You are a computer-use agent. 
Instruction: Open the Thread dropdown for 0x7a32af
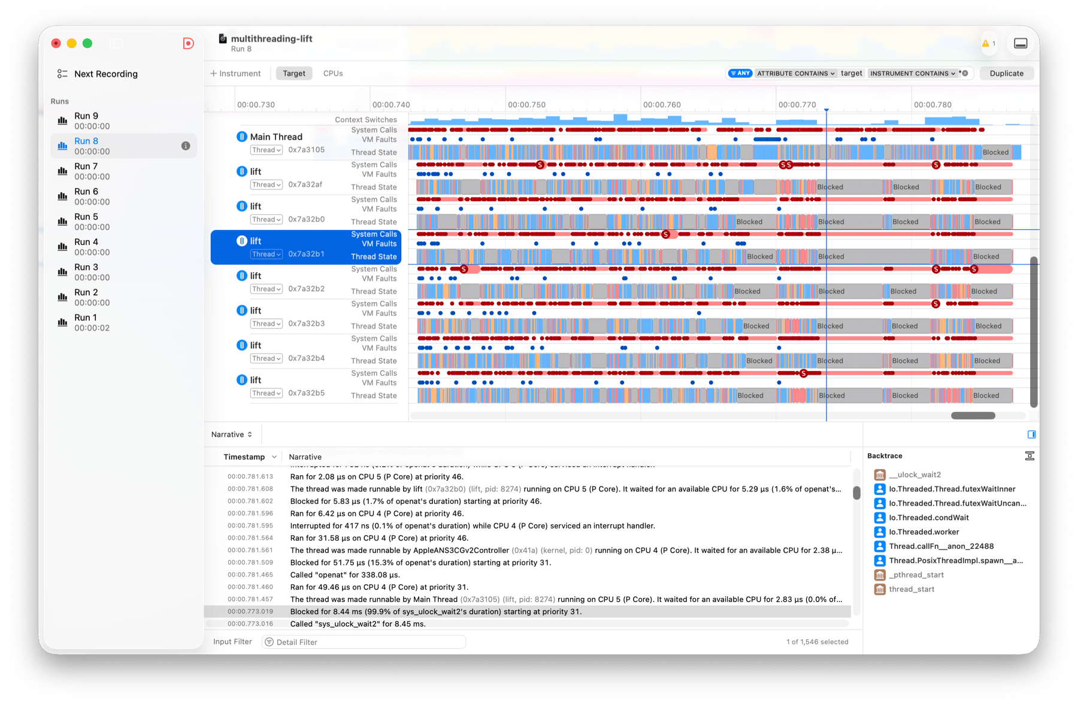(266, 184)
